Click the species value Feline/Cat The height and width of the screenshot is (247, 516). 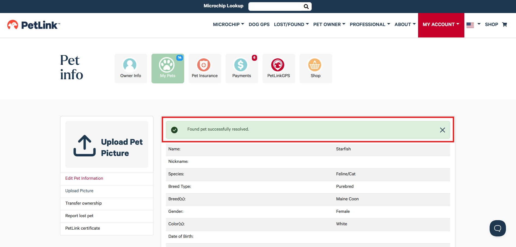pyautogui.click(x=346, y=174)
